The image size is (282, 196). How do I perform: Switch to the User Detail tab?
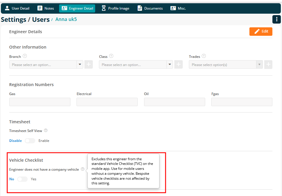coord(17,8)
